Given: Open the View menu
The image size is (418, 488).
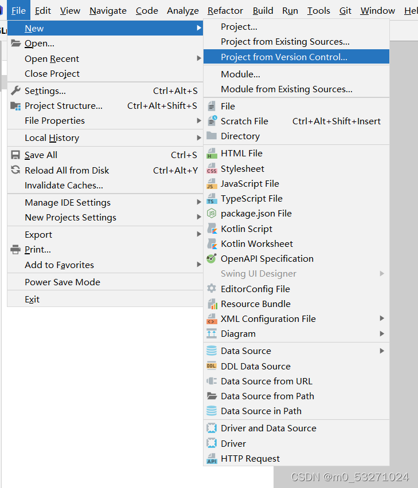Looking at the screenshot, I should click(70, 10).
